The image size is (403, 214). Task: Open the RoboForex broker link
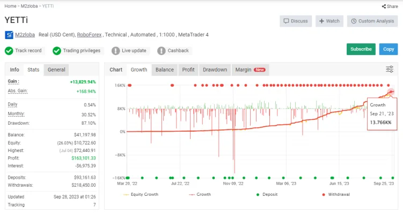pyautogui.click(x=89, y=35)
